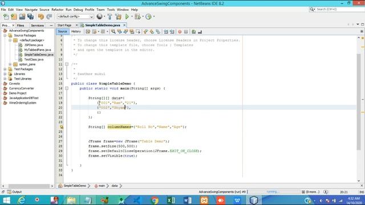Open the XAMPP icon in the taskbar
This screenshot has height=205, width=365.
pyautogui.click(x=204, y=200)
